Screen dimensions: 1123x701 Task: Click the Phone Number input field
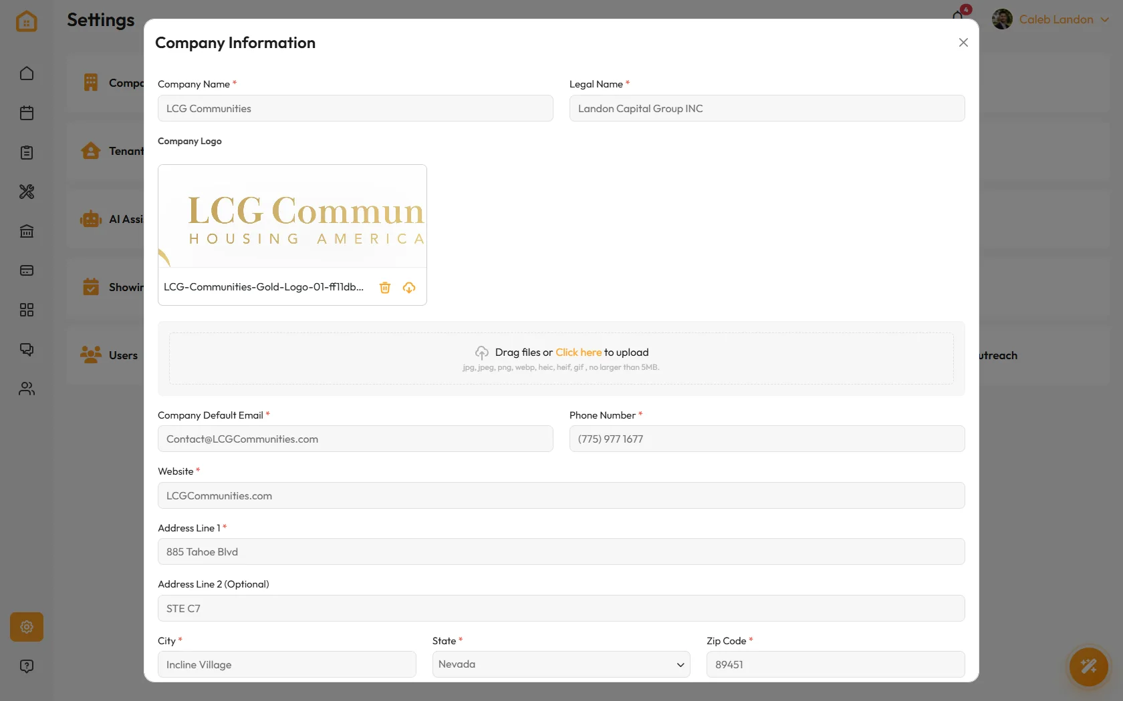tap(767, 439)
